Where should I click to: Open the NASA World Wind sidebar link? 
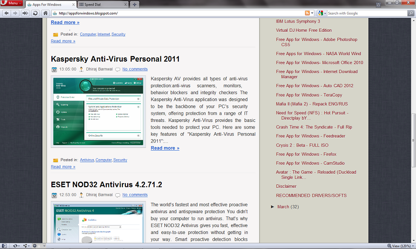coord(318,53)
